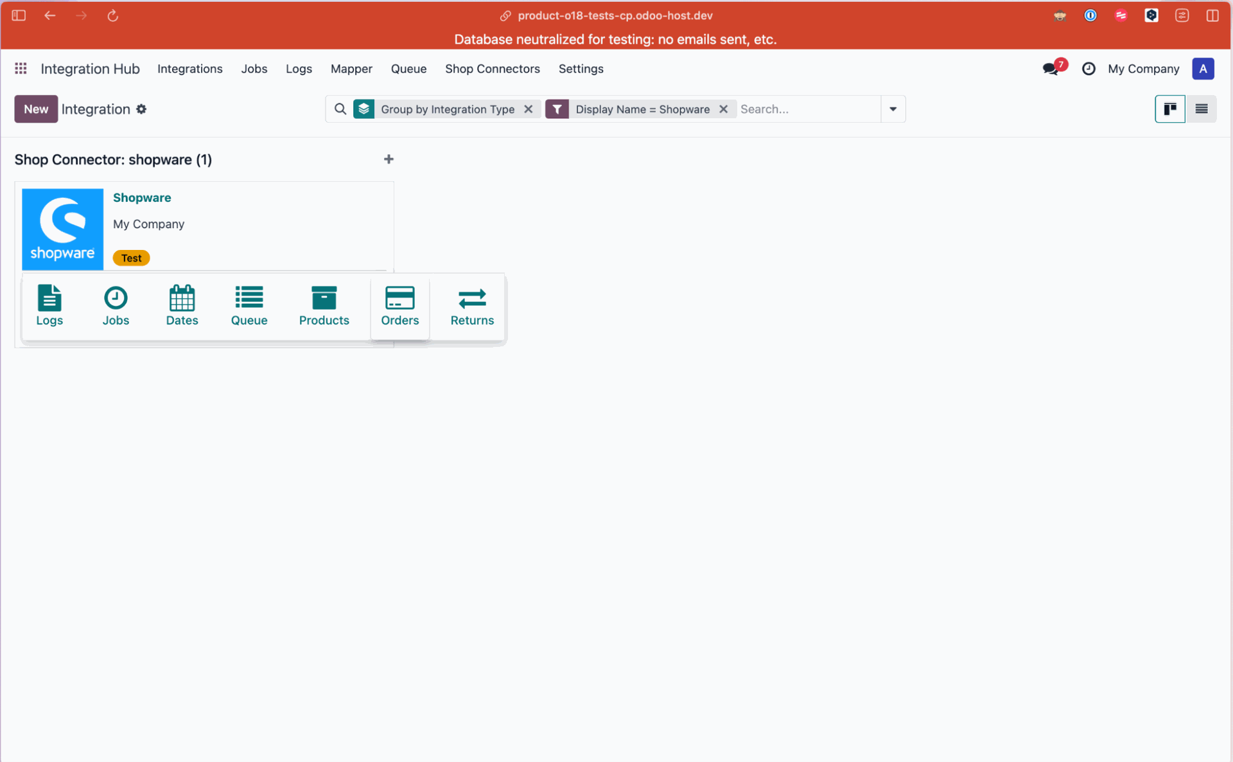This screenshot has height=762, width=1233.
Task: Open the 1Password extension icon
Action: [x=1090, y=15]
